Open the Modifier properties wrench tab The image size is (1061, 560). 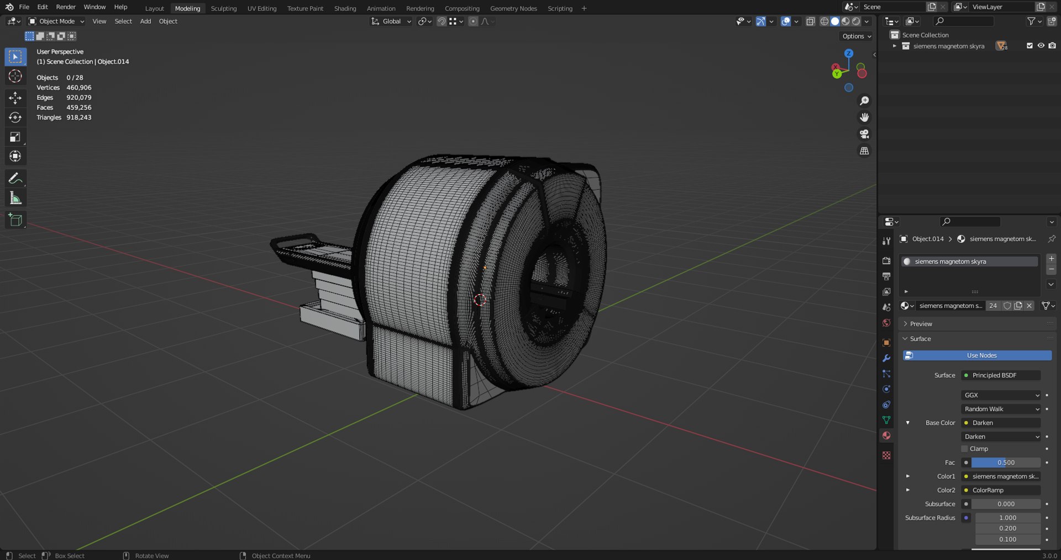[886, 358]
